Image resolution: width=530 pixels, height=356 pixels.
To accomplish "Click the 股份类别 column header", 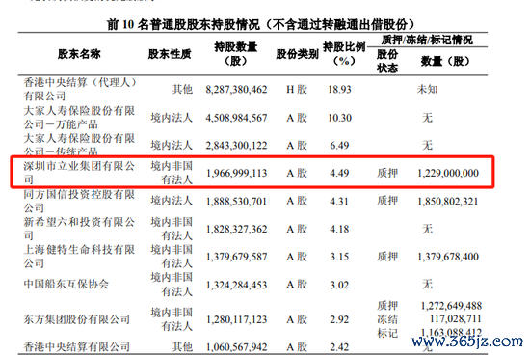I will tap(297, 54).
